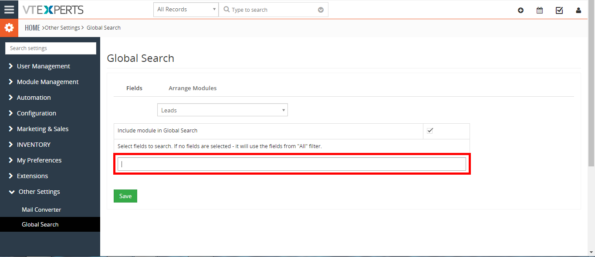
Task: Open the Leads module dropdown
Action: click(223, 110)
